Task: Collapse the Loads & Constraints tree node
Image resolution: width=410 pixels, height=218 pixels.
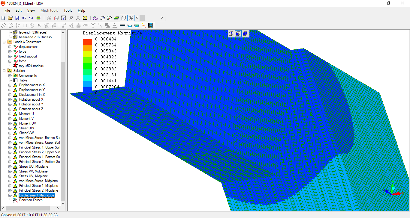Action: pyautogui.click(x=5, y=42)
